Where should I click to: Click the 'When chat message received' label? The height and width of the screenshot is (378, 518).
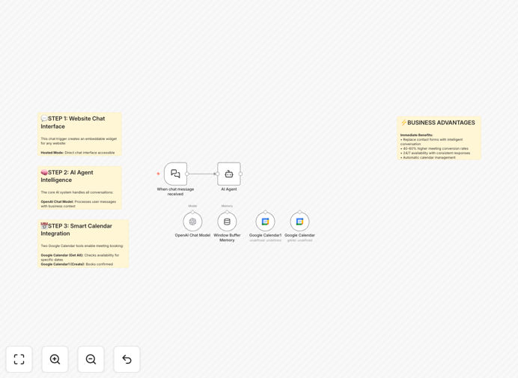175,192
